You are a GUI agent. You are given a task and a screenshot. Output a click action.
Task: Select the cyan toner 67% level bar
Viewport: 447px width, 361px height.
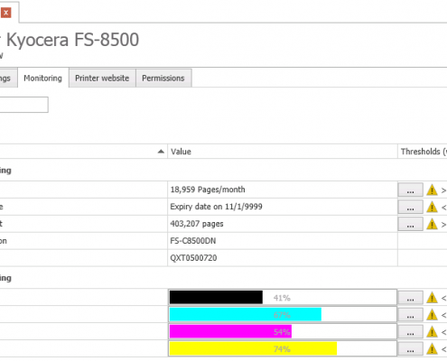(x=283, y=314)
